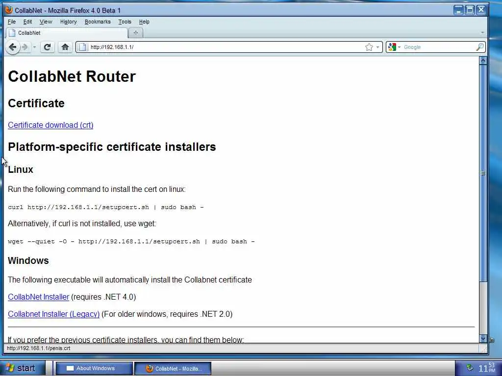Open the Help menu

(x=144, y=22)
